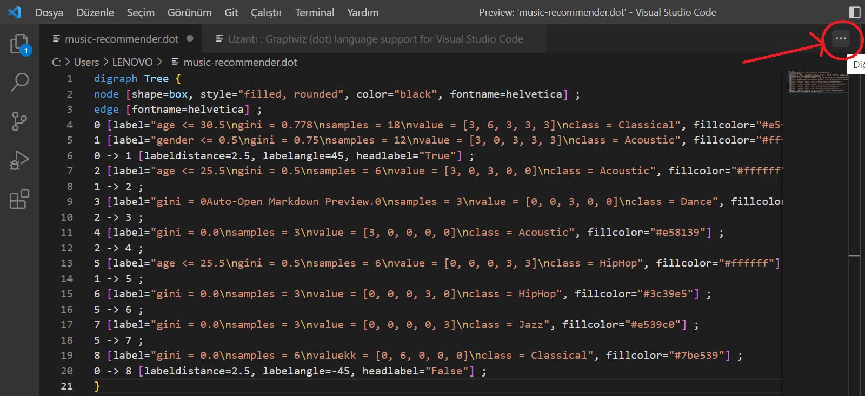Click the color value "#e539c0" on line 17
865x396 pixels.
coord(653,325)
